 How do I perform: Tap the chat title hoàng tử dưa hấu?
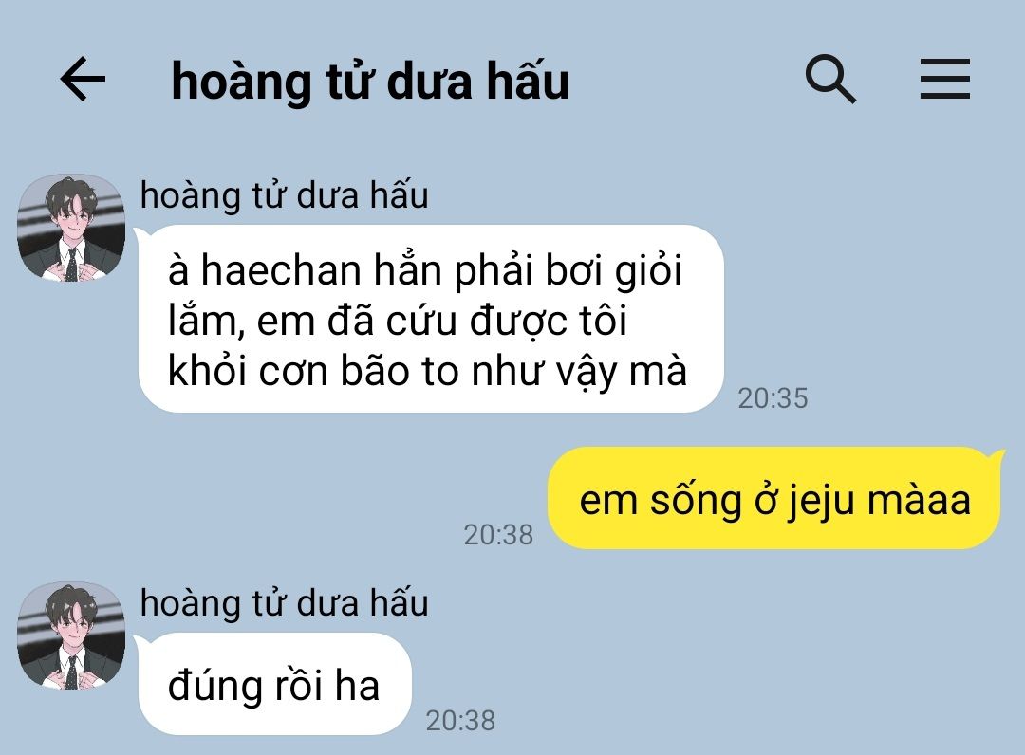tap(370, 81)
